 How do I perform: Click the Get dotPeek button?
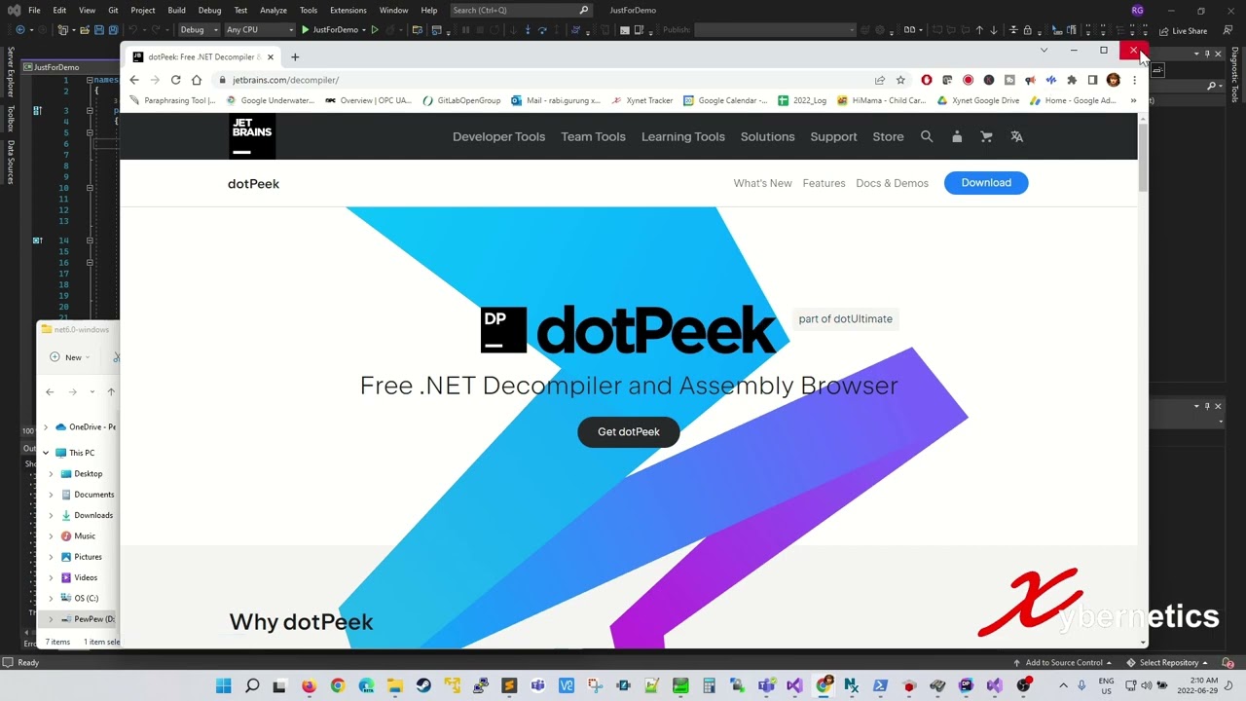[628, 431]
